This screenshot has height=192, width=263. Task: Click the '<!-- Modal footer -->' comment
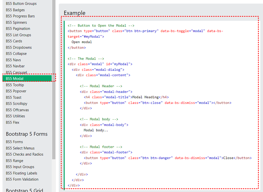click(101, 147)
